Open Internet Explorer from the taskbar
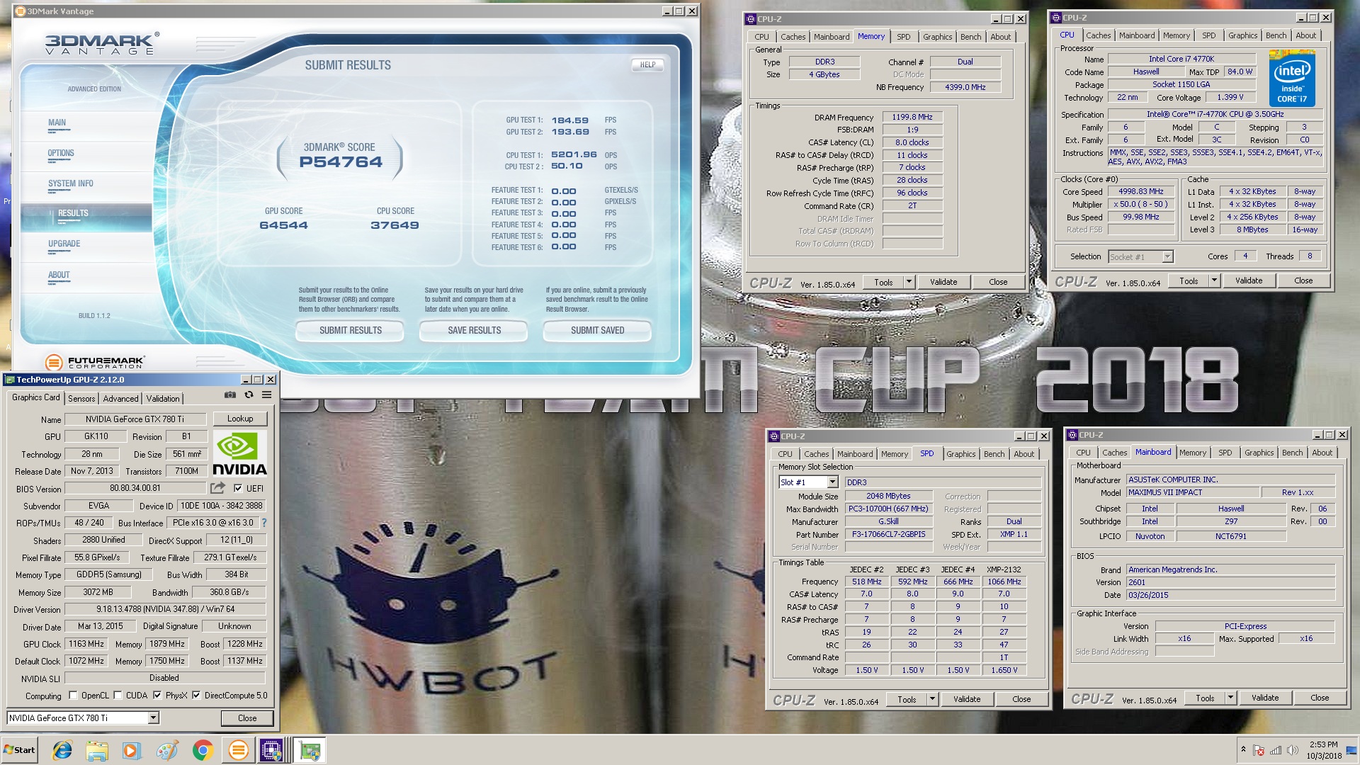 click(63, 750)
